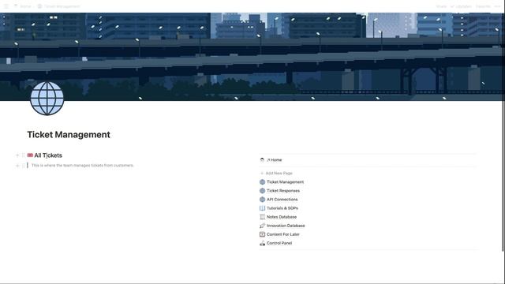
Task: Click the plus handle beside All Tickets
Action: point(17,155)
